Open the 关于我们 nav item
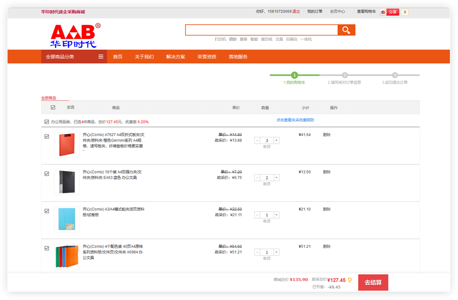This screenshot has width=458, height=300. (x=144, y=57)
